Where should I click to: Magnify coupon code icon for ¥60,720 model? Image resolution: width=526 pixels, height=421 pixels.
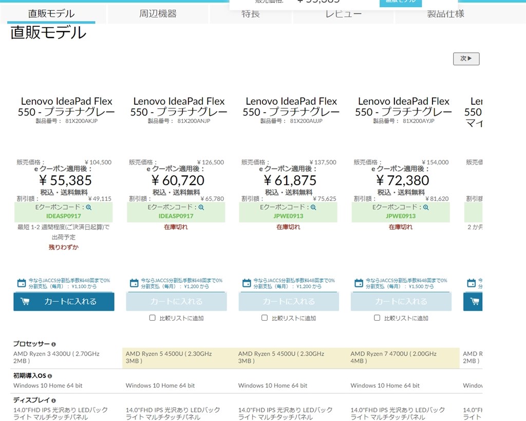point(201,208)
